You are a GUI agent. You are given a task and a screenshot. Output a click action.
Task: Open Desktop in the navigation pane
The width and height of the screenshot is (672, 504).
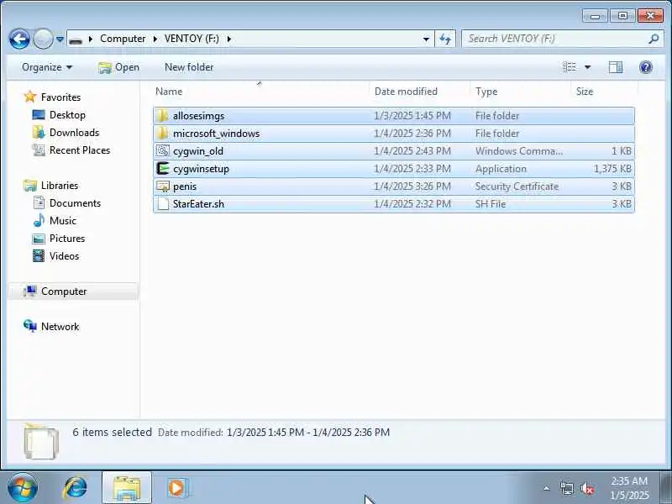coord(67,115)
